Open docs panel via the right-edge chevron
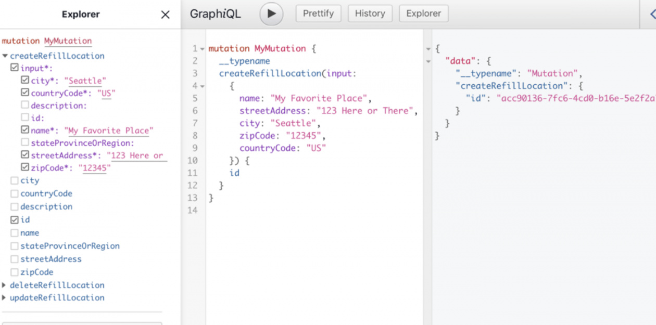656x325 pixels. [x=652, y=14]
